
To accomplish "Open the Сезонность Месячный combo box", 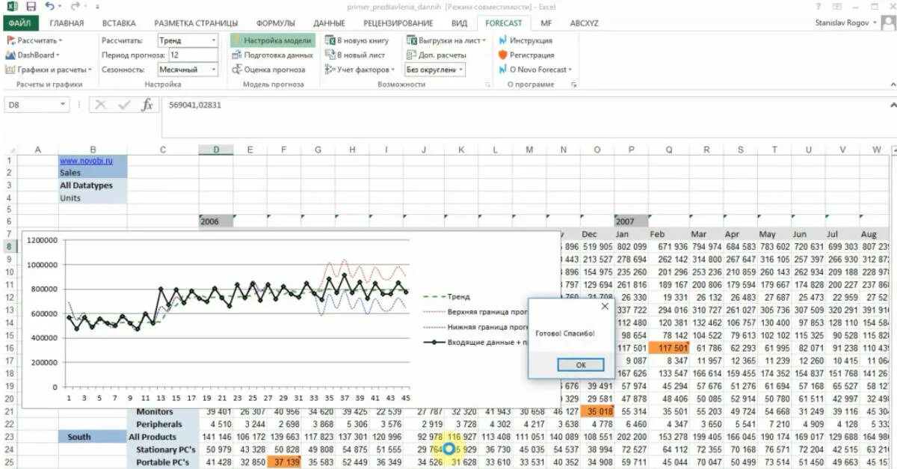I will (x=188, y=70).
